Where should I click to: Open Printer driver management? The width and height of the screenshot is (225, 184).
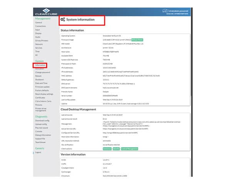point(41,109)
